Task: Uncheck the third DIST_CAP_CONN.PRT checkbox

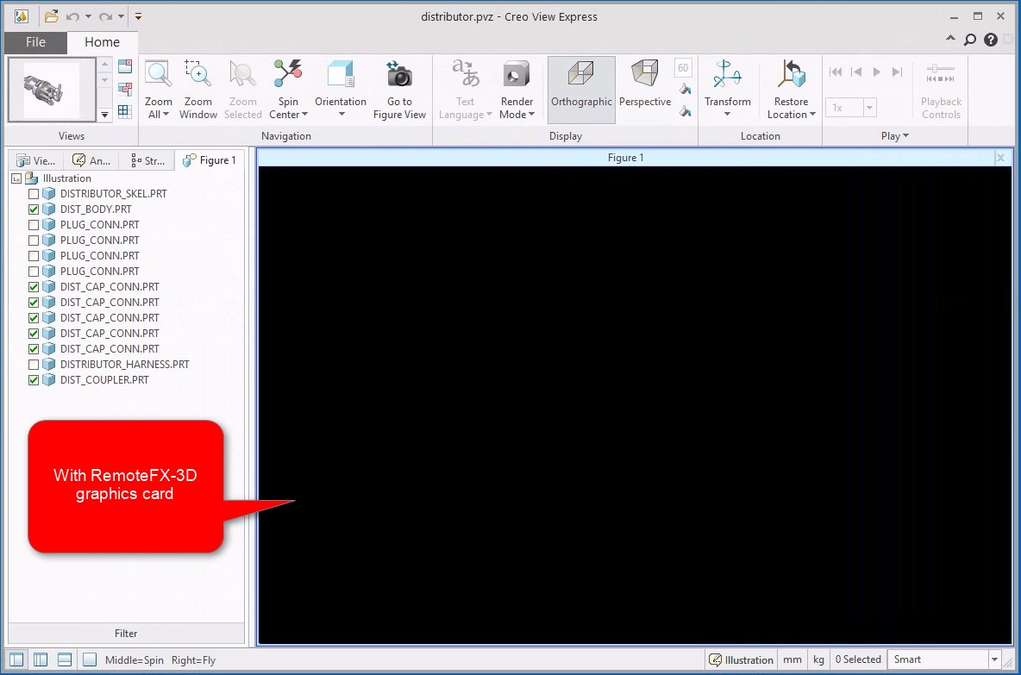Action: coord(34,318)
